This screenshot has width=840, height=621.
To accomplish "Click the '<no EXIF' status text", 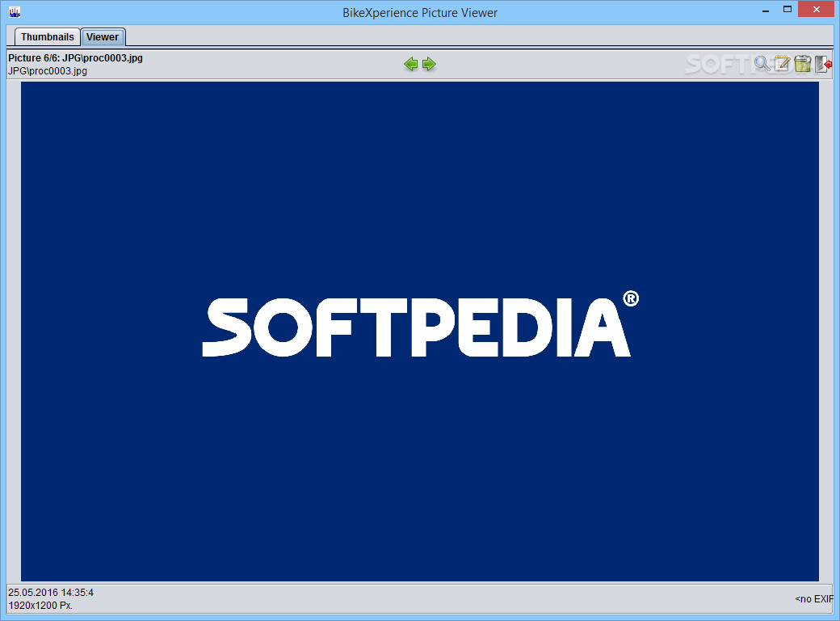I will pos(814,599).
